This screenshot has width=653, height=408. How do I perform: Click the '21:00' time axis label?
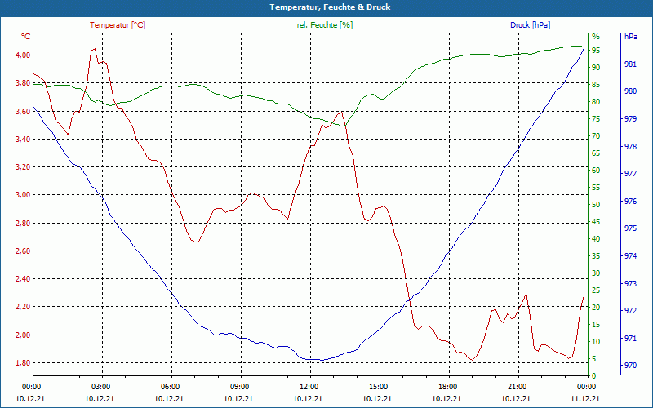point(517,386)
